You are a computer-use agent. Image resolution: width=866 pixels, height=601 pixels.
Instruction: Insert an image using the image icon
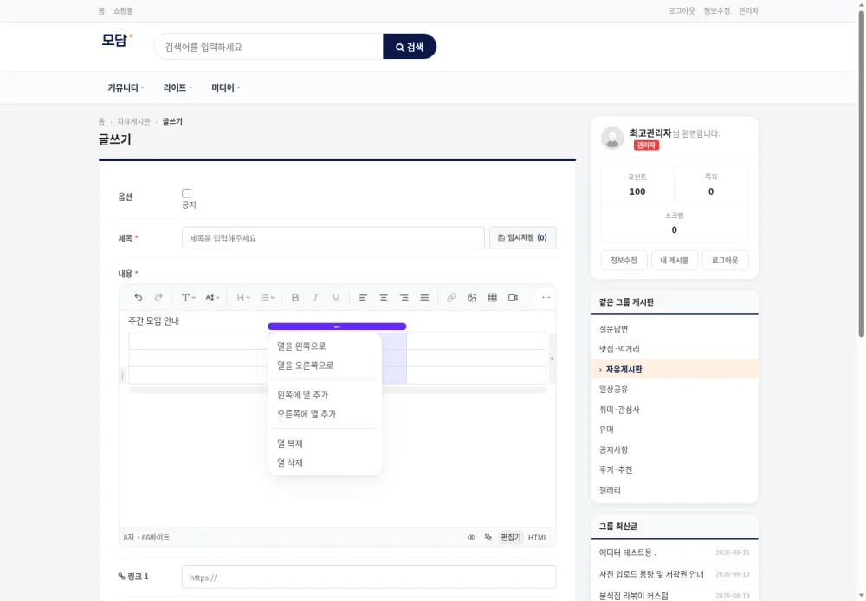(x=472, y=297)
